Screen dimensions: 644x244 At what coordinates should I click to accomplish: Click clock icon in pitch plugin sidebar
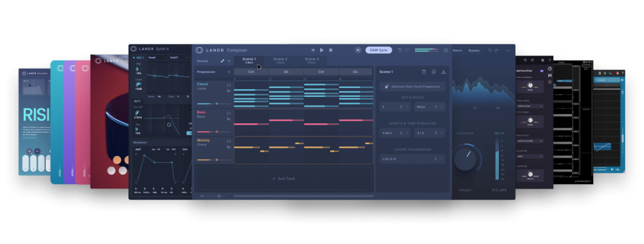[x=550, y=69]
